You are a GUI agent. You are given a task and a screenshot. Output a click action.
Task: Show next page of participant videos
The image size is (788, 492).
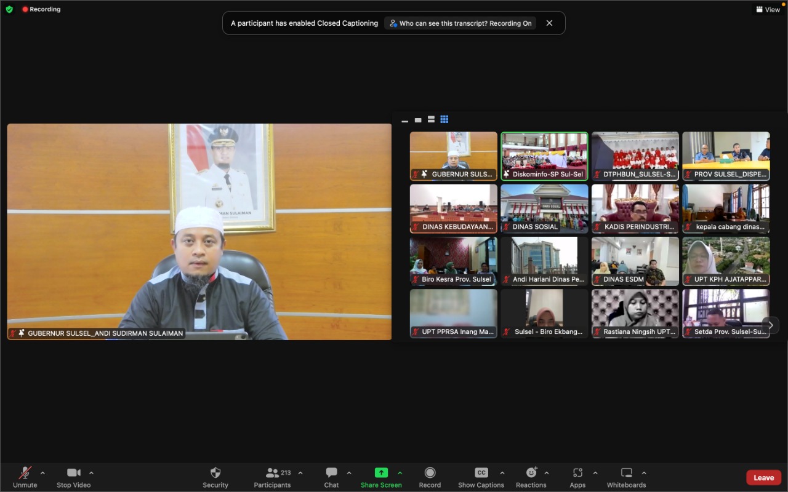click(770, 325)
